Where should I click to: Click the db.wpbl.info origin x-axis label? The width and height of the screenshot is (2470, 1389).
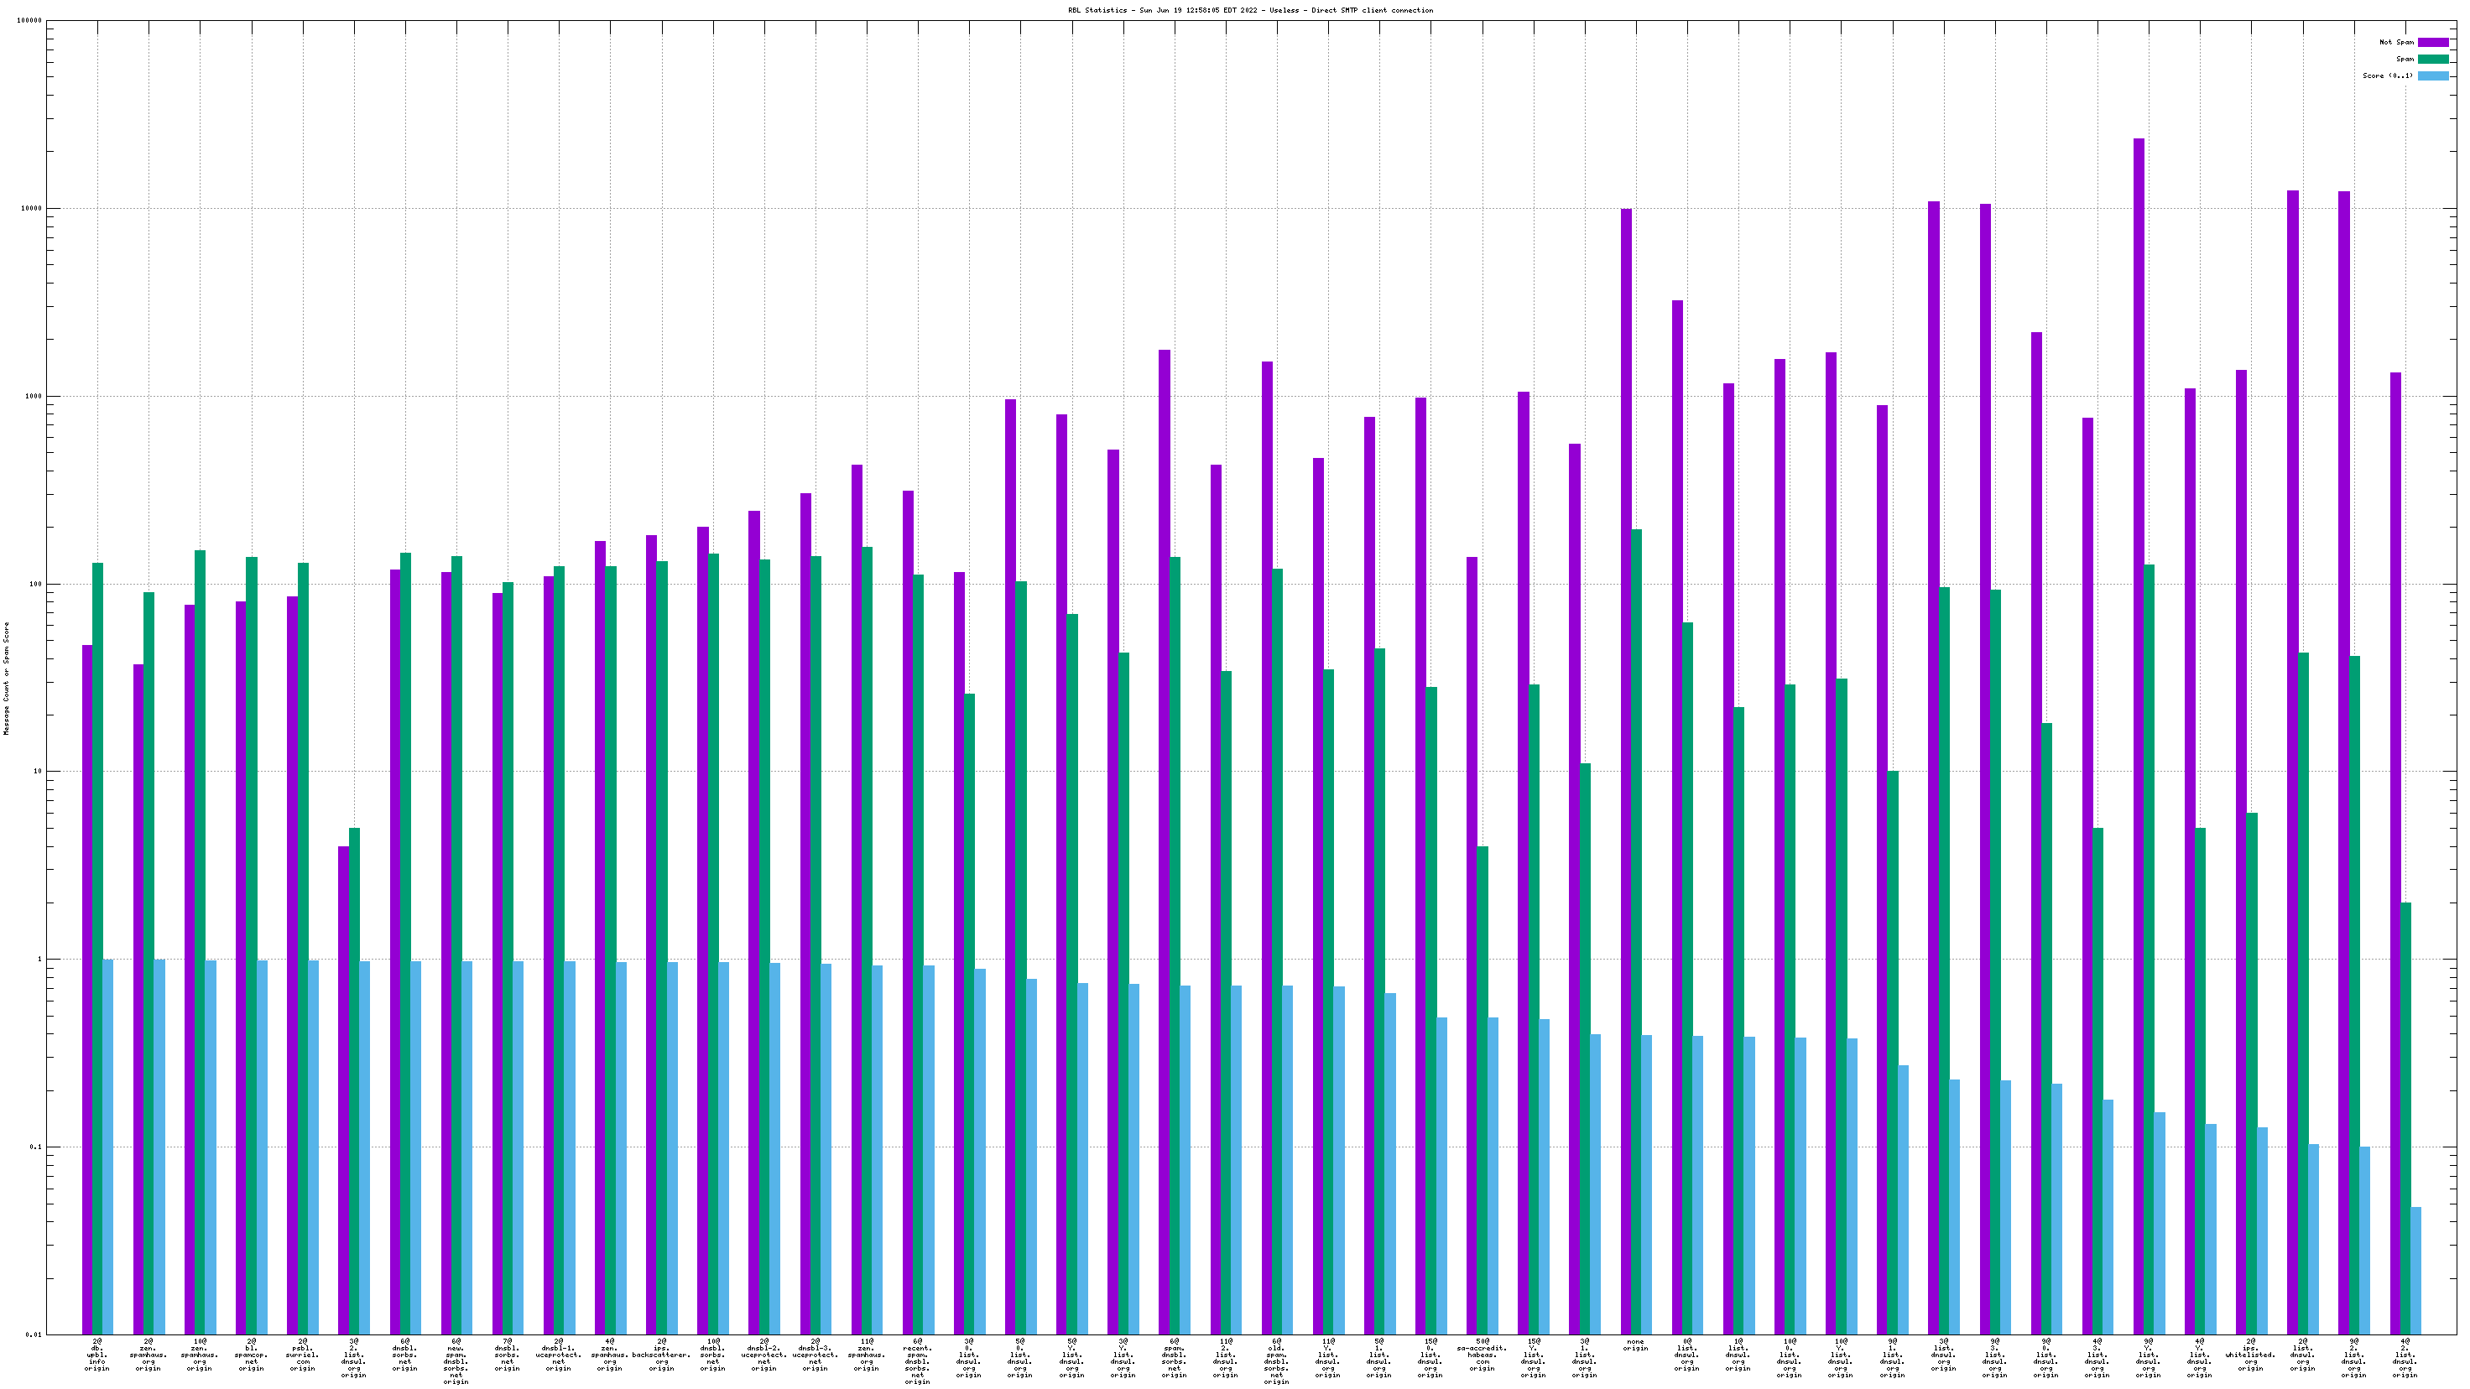[96, 1355]
